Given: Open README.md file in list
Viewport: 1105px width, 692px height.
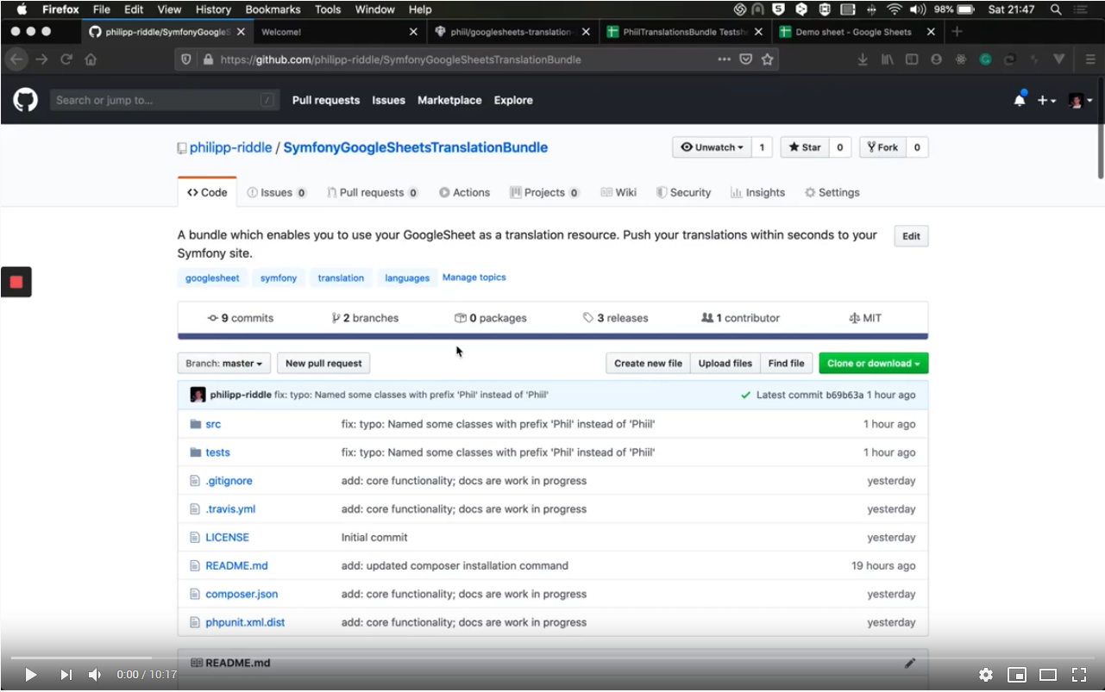Looking at the screenshot, I should point(236,565).
